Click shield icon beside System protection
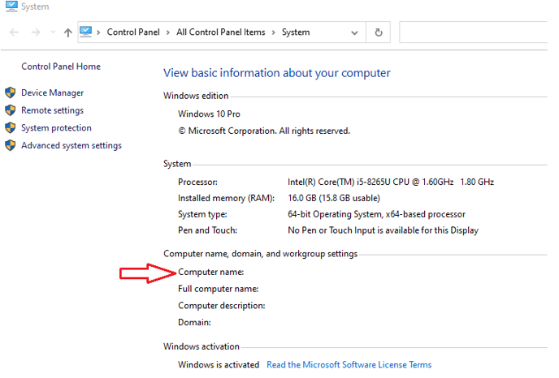This screenshot has height=378, width=559. click(11, 127)
